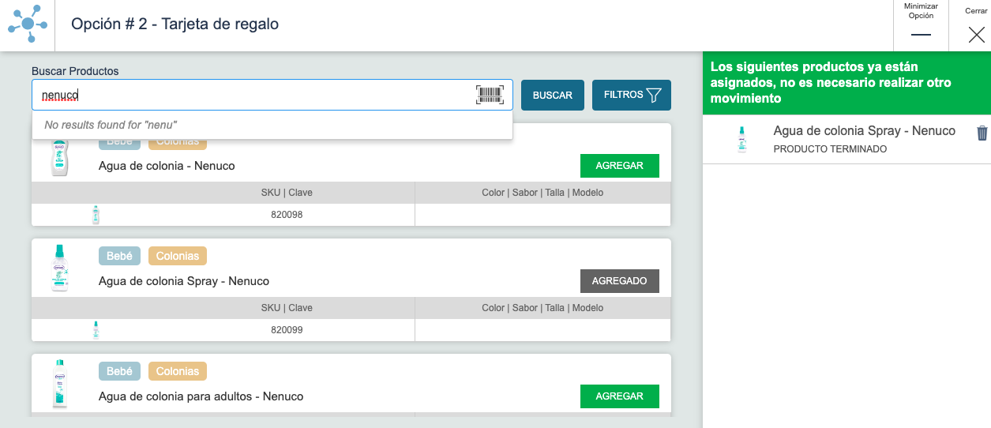991x428 pixels.
Task: Select the Bebé tag on Spray product card
Action: click(x=119, y=256)
